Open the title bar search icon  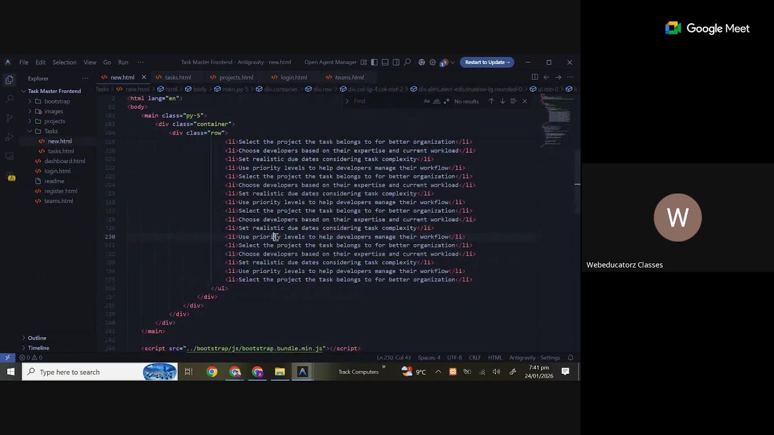click(x=407, y=62)
